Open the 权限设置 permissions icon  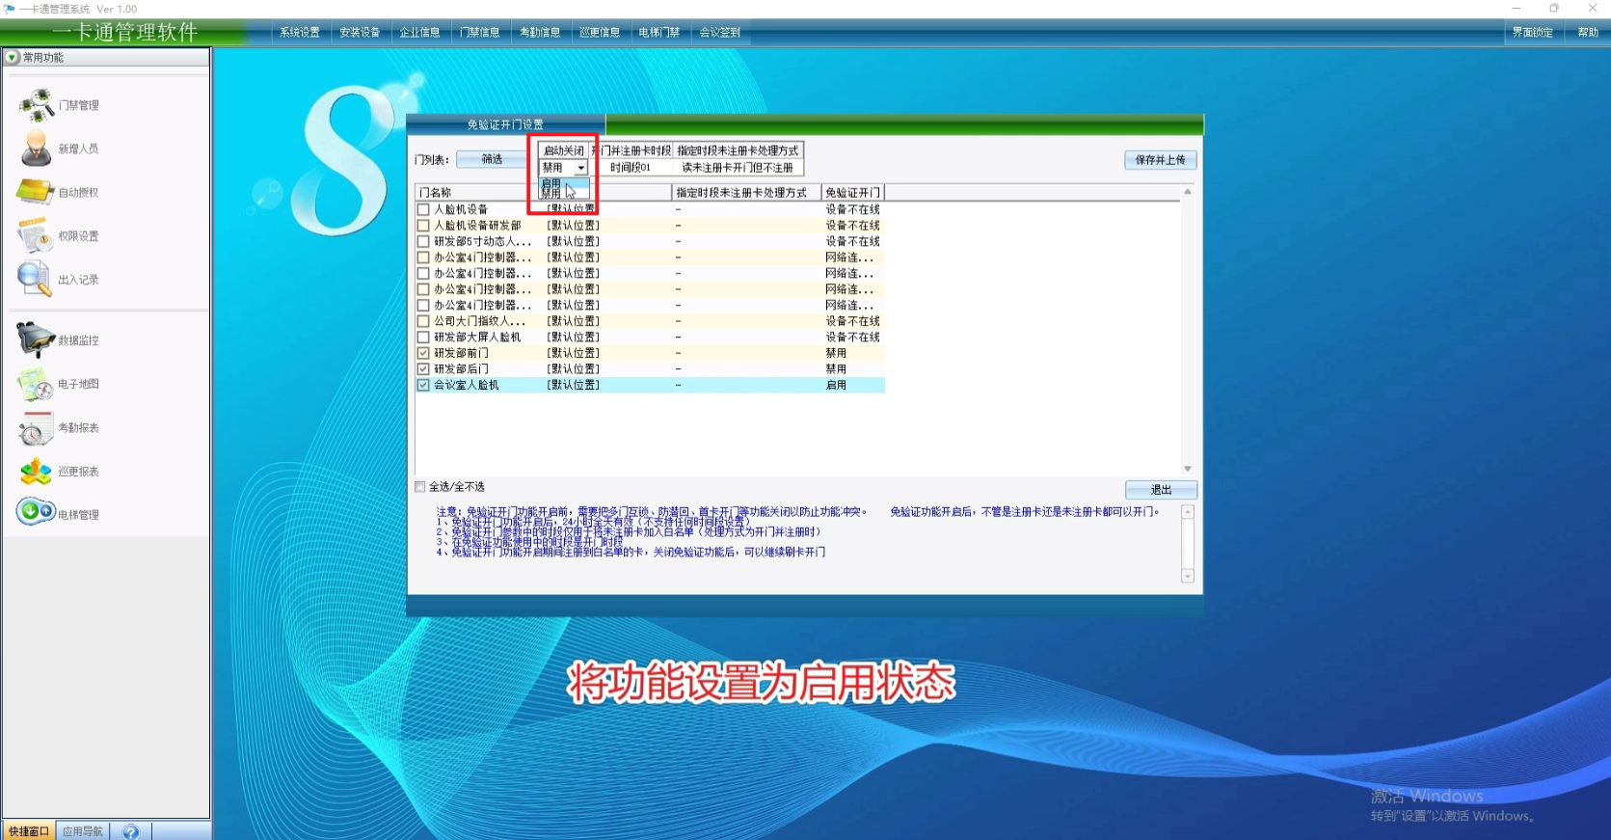coord(35,235)
